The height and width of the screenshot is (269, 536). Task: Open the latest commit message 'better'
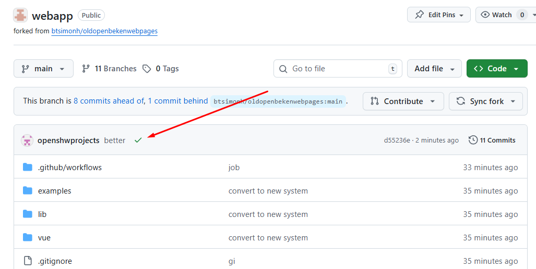pyautogui.click(x=115, y=140)
